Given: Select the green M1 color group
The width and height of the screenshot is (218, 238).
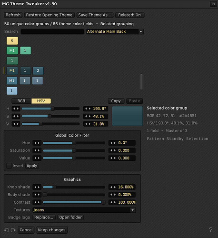Looking at the screenshot, I should click(x=12, y=50).
